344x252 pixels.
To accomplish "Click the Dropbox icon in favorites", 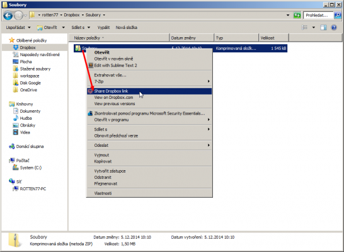I will 16,47.
